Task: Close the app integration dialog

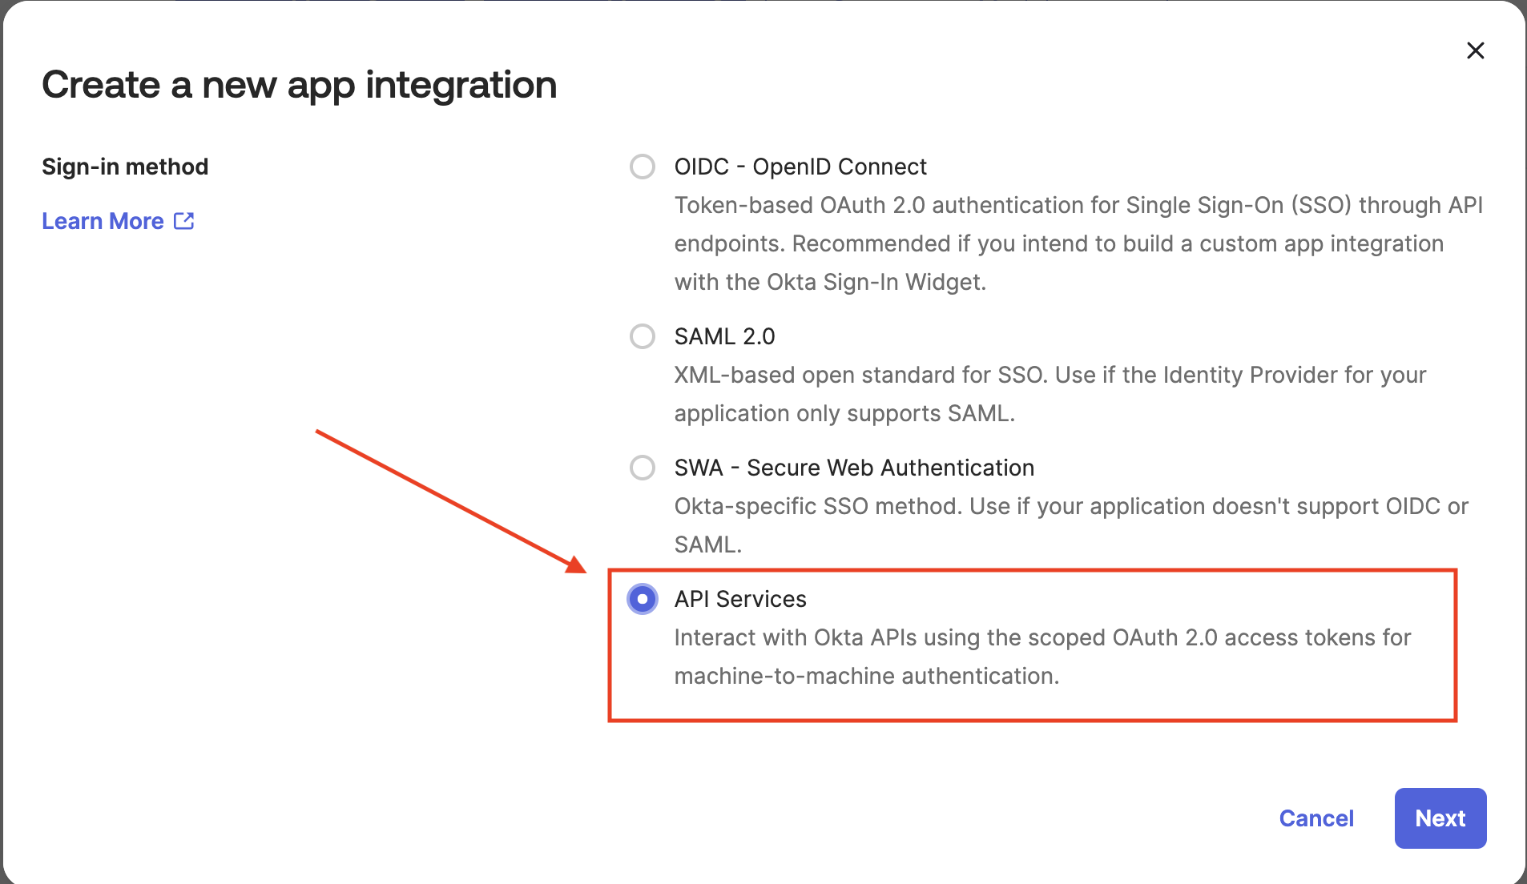Action: (x=1475, y=50)
